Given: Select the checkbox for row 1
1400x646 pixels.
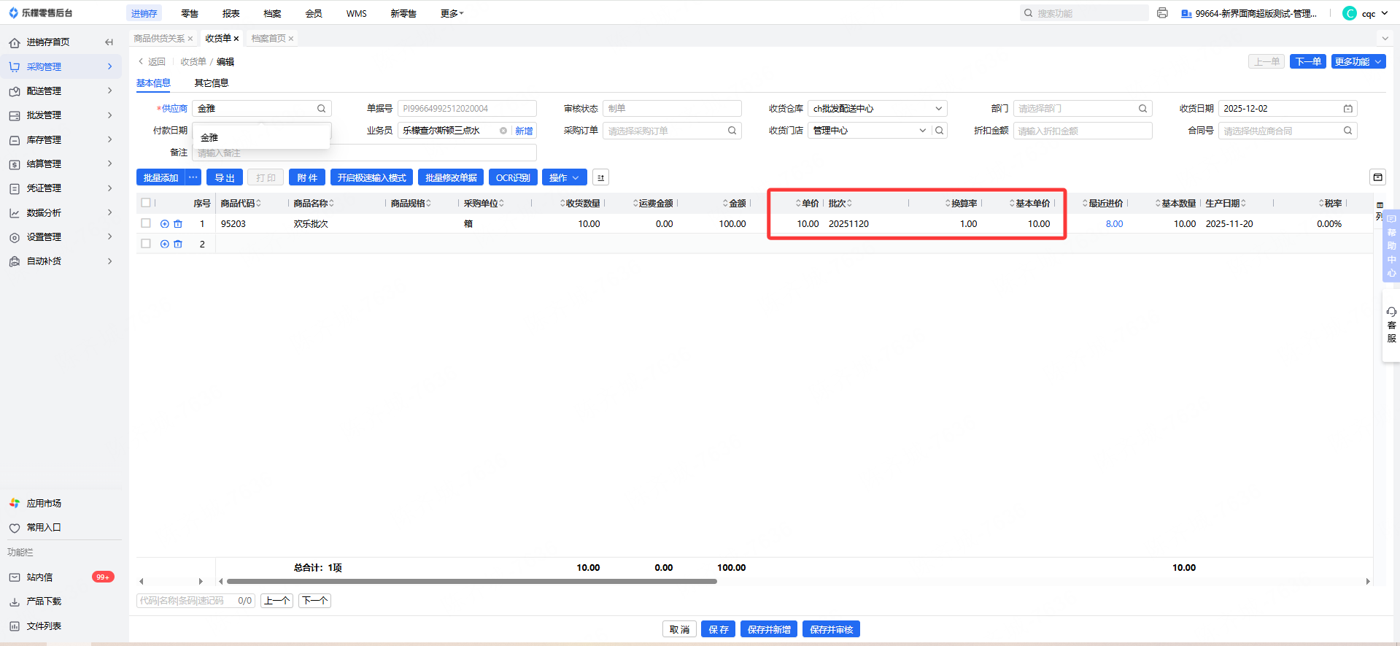Looking at the screenshot, I should click(x=146, y=223).
